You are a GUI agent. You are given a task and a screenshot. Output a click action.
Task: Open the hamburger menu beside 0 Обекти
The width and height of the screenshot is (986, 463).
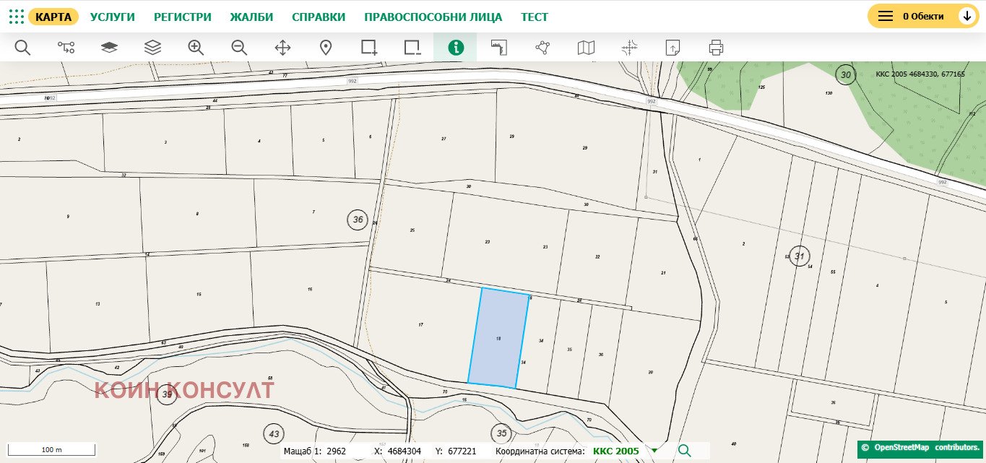click(x=885, y=15)
